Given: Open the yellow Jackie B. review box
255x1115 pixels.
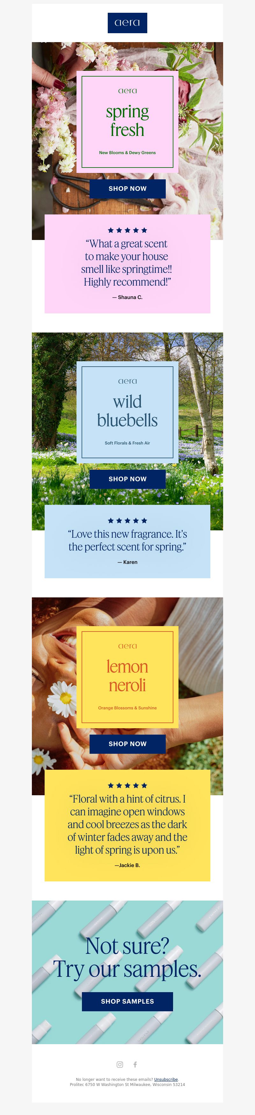Looking at the screenshot, I should point(127,825).
